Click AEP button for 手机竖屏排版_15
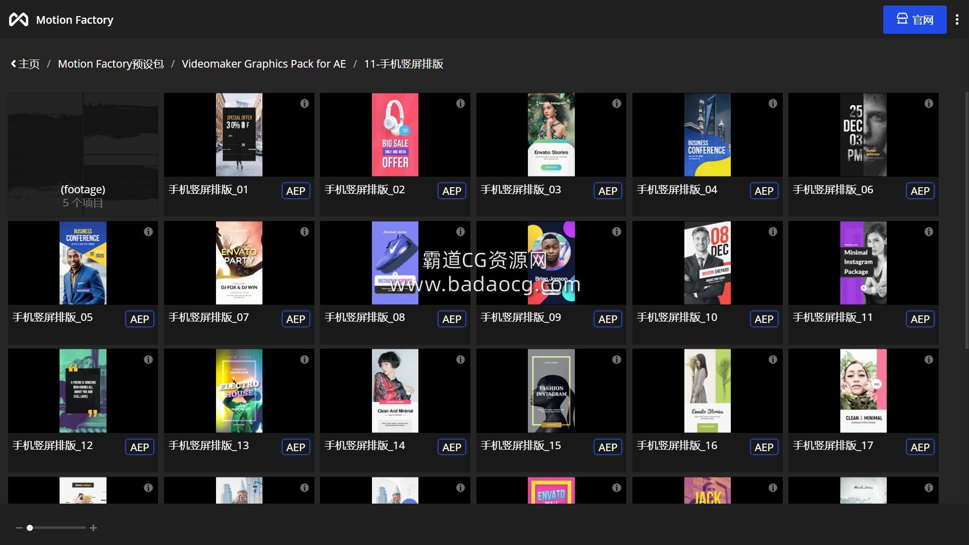The width and height of the screenshot is (969, 545). 608,447
